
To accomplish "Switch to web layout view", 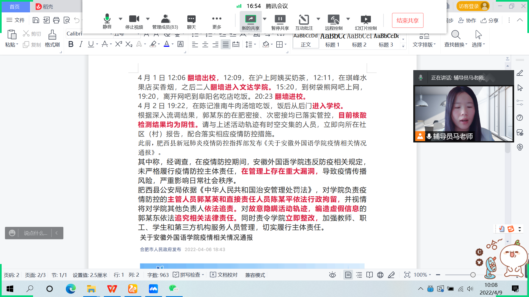I will [380, 275].
